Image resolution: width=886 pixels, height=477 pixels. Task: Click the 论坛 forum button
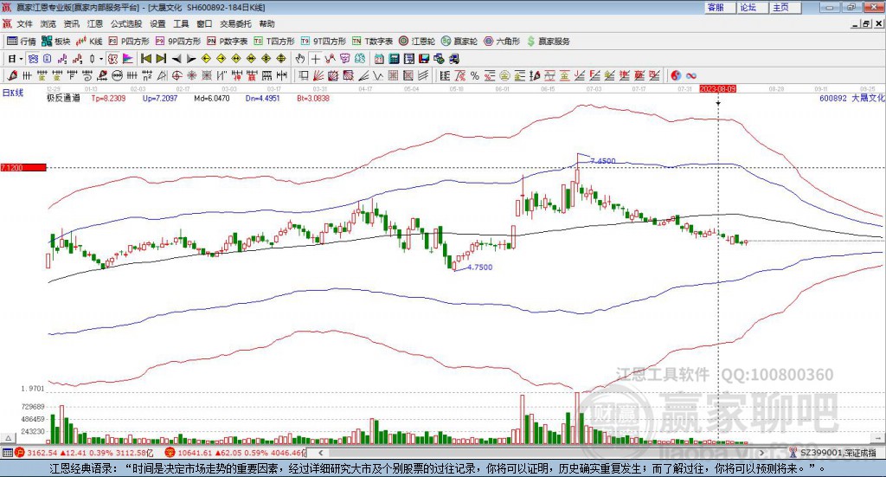coord(748,7)
